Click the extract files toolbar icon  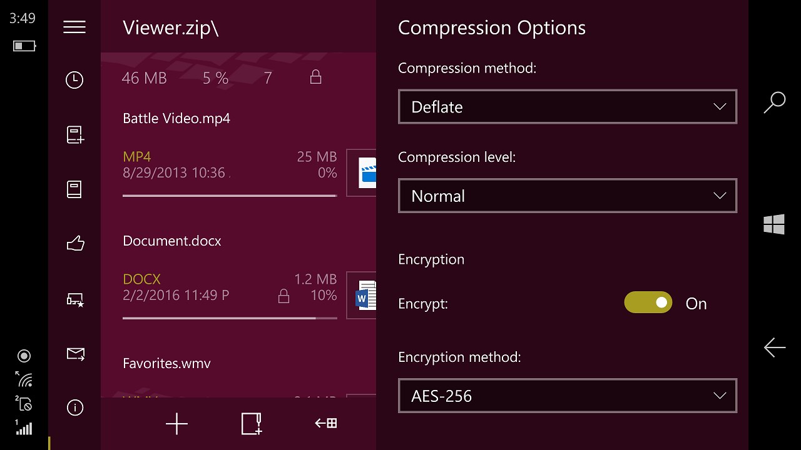click(325, 424)
